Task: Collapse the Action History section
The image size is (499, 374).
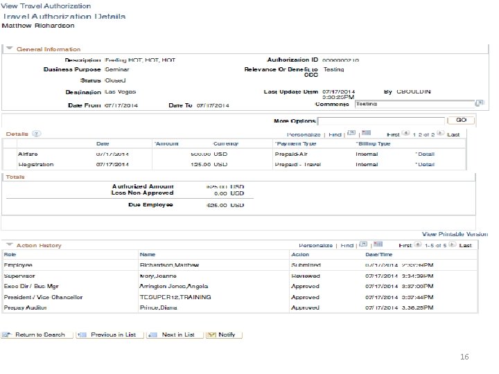Action: [x=10, y=244]
